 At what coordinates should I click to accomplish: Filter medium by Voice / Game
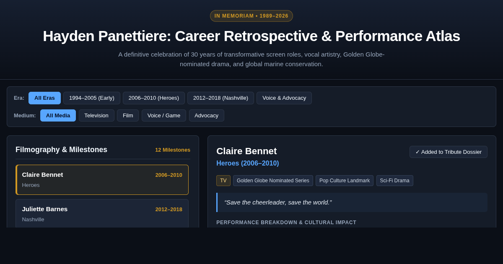164,116
